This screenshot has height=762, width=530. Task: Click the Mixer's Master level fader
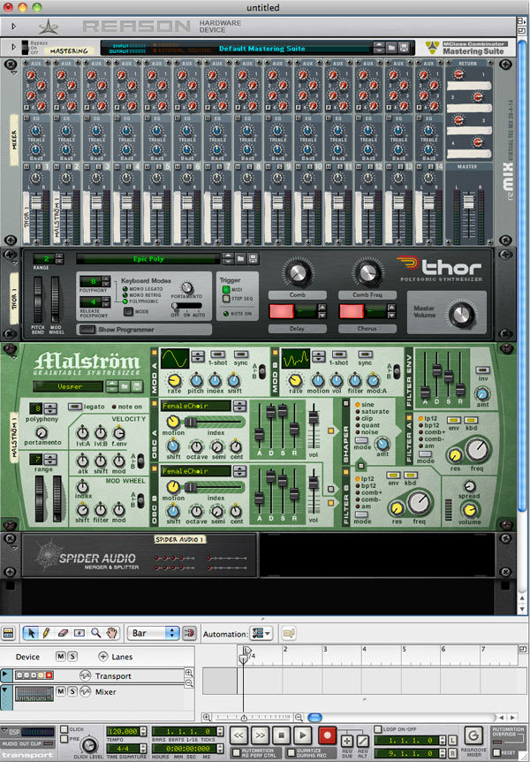coord(468,202)
